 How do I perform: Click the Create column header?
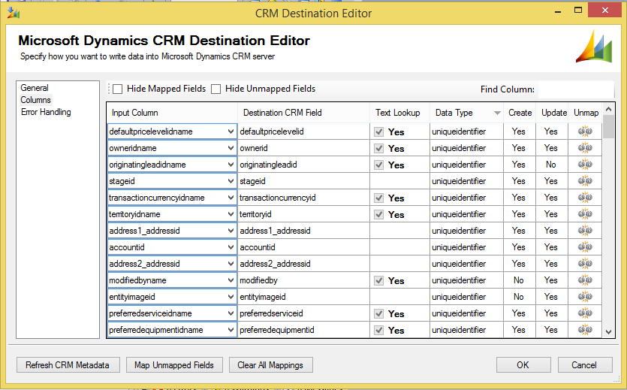[x=520, y=113]
